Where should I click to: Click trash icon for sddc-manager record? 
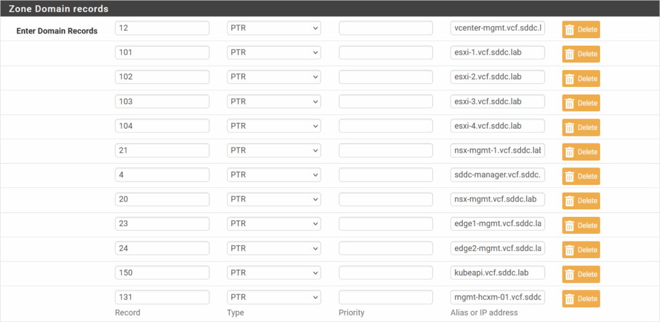click(x=570, y=176)
